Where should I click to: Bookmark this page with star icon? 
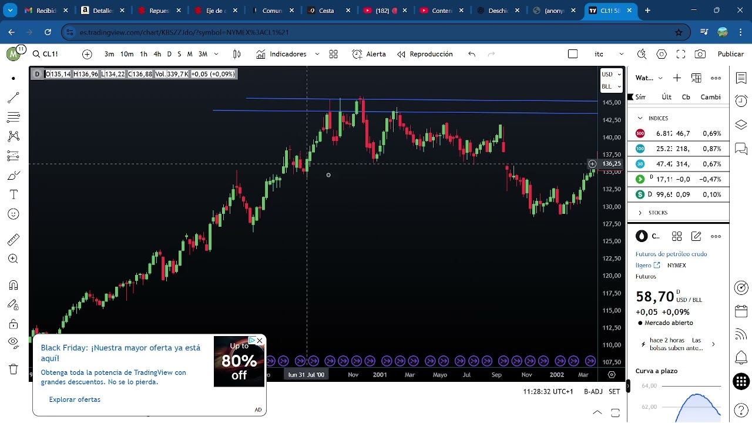click(x=679, y=32)
